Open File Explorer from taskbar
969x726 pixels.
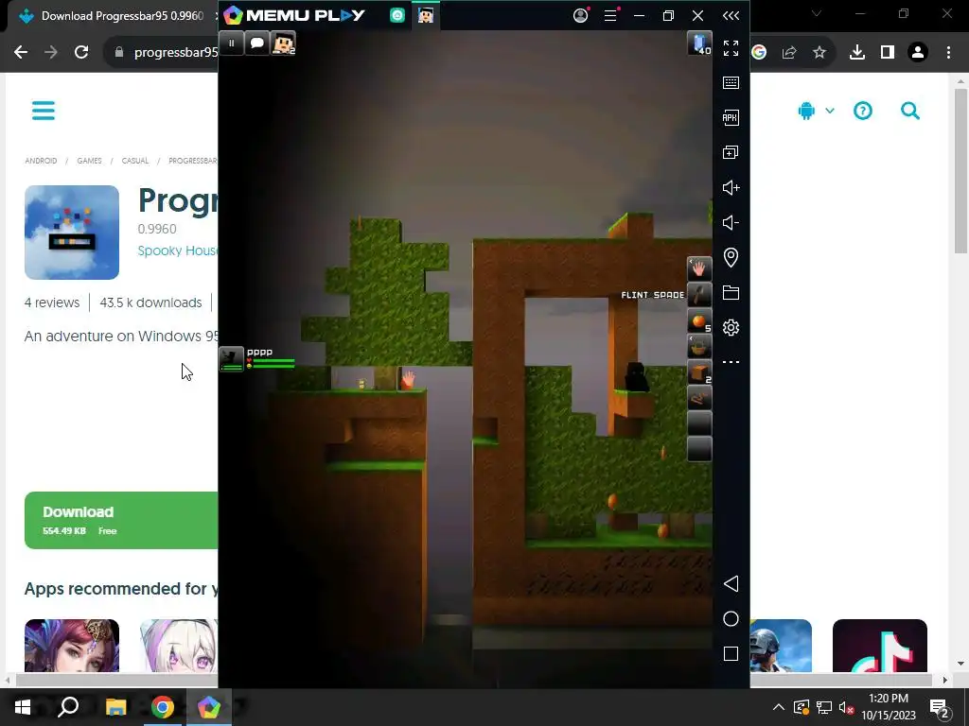(115, 707)
